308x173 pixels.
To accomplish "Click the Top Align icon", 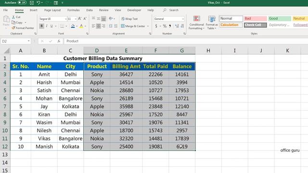I will point(93,19).
